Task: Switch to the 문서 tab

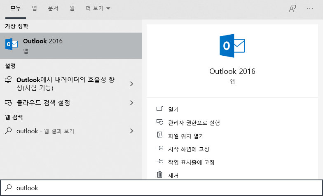Action: click(x=53, y=8)
